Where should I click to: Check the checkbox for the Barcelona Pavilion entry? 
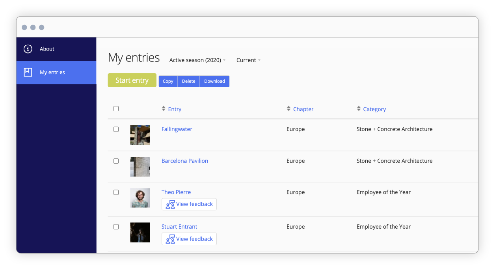tap(116, 161)
